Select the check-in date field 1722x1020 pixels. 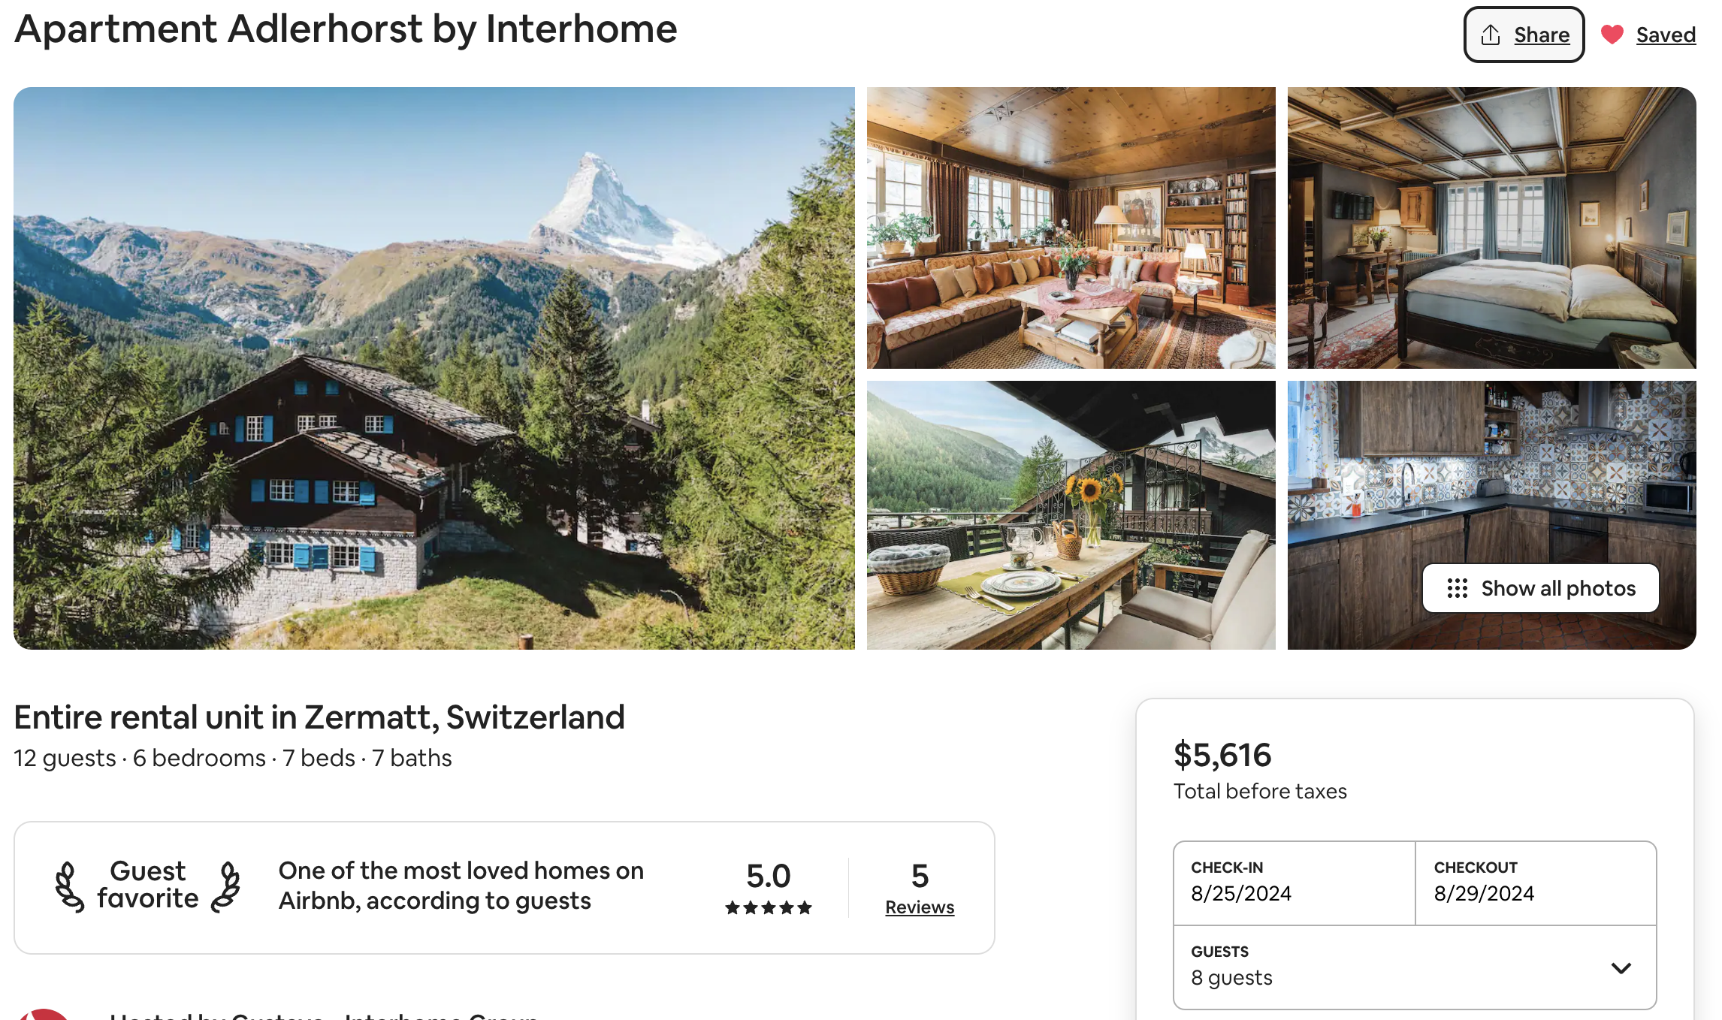(x=1294, y=883)
